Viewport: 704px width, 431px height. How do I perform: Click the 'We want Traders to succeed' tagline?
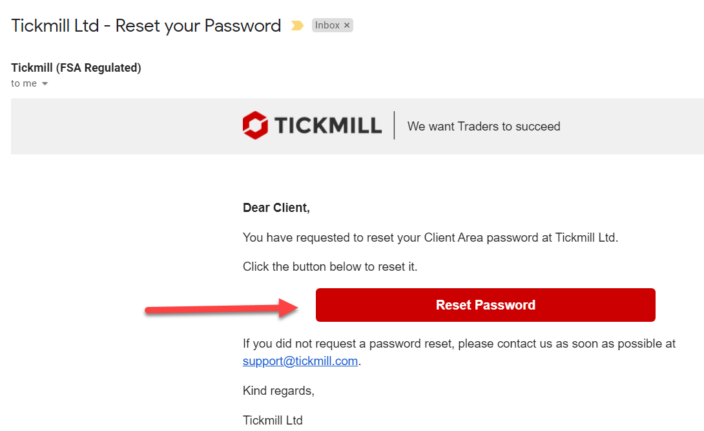484,126
